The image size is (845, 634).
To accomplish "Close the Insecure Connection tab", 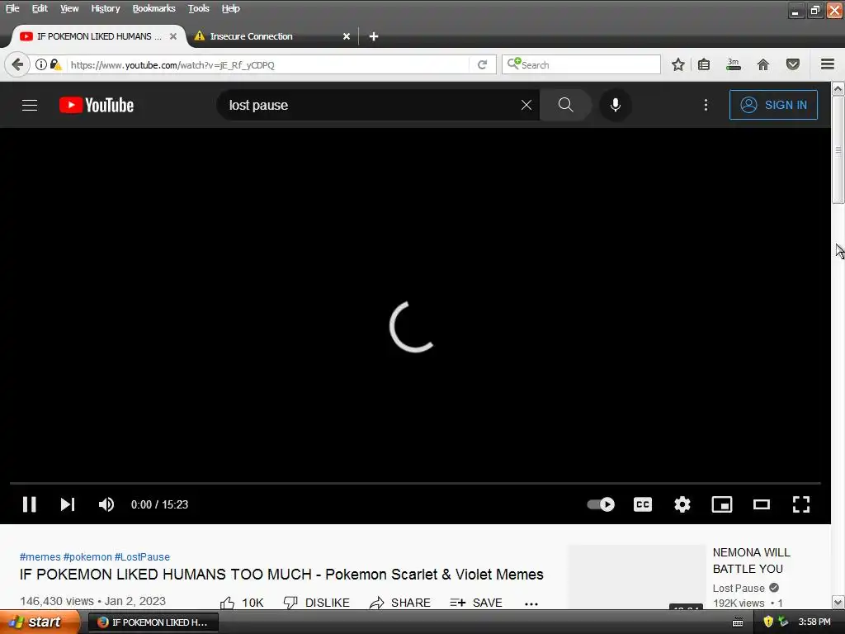I will click(x=347, y=36).
